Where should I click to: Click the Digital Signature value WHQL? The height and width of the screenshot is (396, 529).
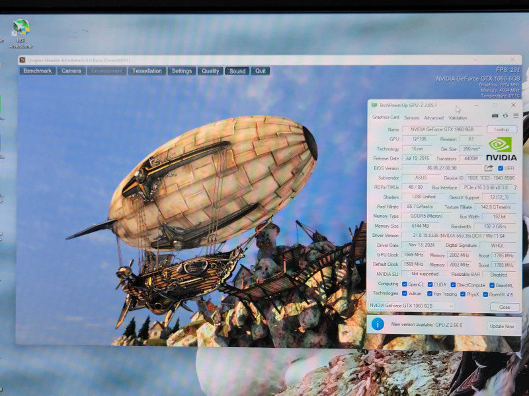pos(498,246)
